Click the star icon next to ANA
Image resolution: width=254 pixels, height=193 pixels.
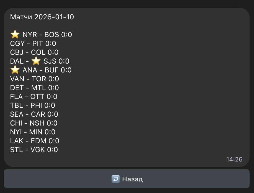coord(15,70)
